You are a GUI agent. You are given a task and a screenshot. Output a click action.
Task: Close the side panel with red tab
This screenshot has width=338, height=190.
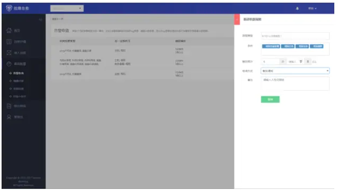click(x=237, y=20)
